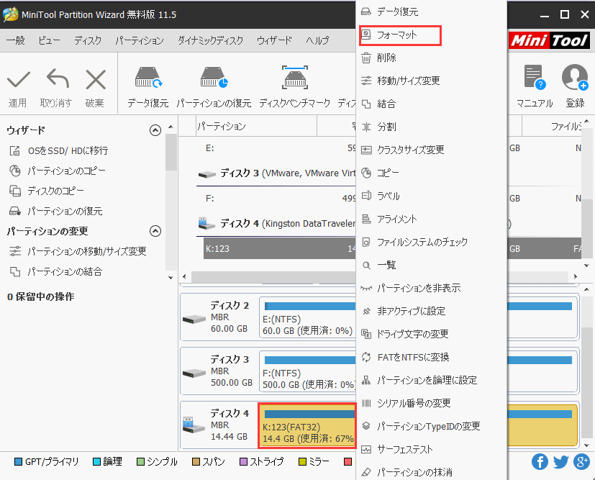This screenshot has height=480, width=595.
Task: Click the 取り消す (Undo) arrow icon
Action: [58, 79]
